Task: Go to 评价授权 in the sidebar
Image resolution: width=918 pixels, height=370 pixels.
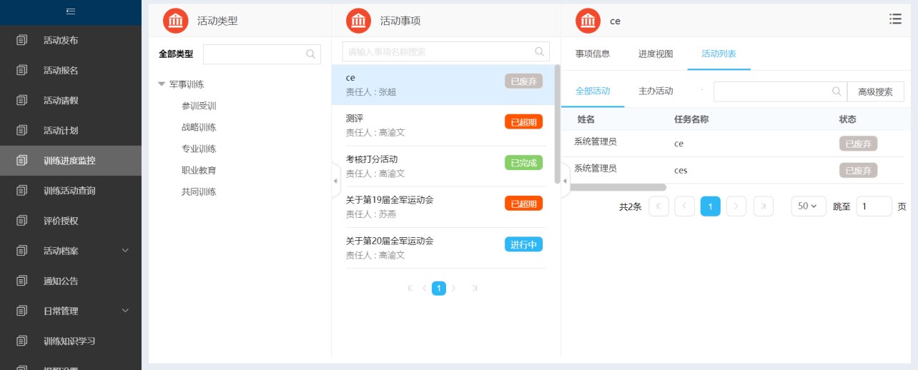Action: [x=61, y=221]
